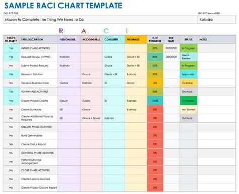The image size is (239, 194).
Task: Select the Create Project Charter task cell
Action: [39, 101]
